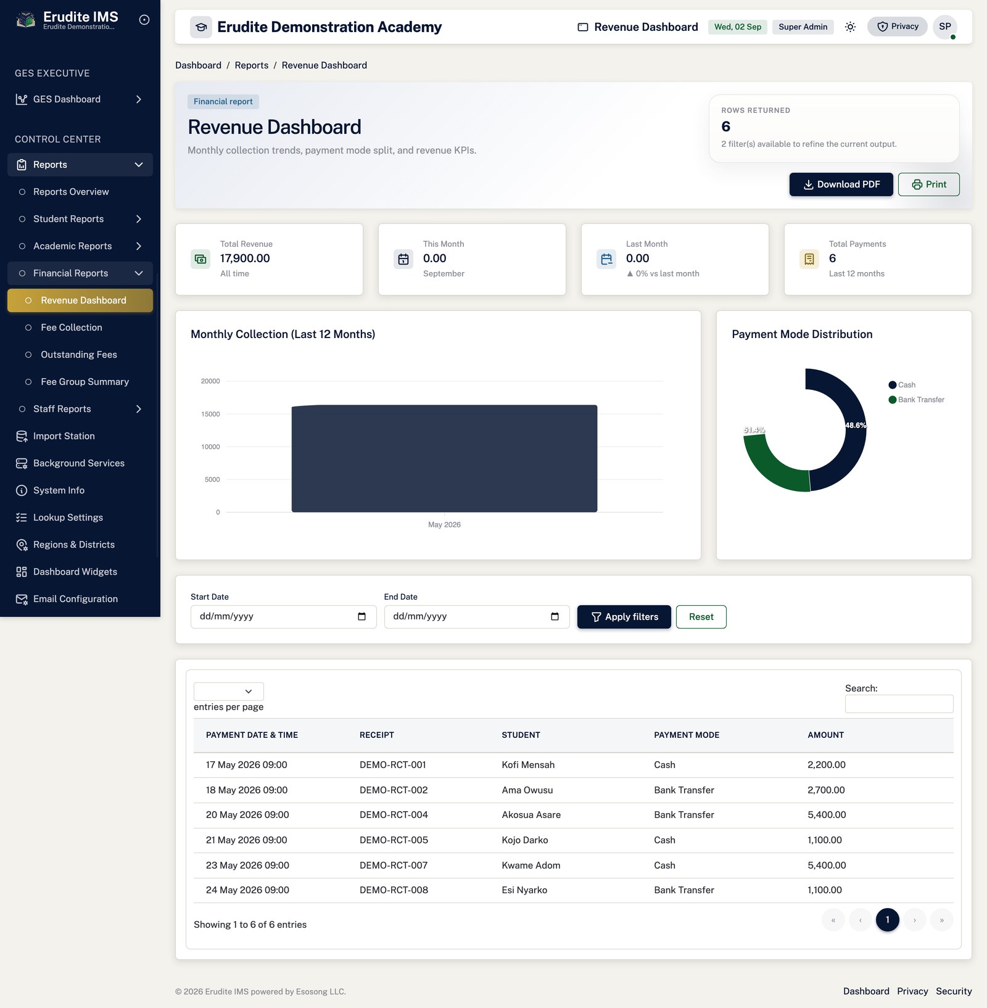The width and height of the screenshot is (987, 1008).
Task: Open Start Date calendar picker icon
Action: [x=361, y=616]
